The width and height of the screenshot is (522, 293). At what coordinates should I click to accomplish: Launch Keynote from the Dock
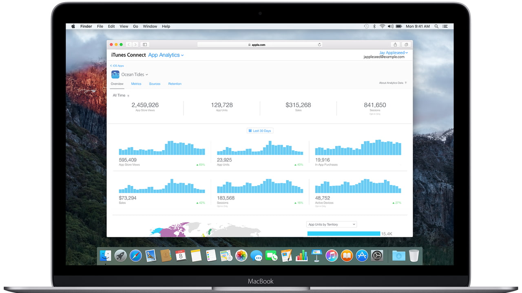click(316, 256)
